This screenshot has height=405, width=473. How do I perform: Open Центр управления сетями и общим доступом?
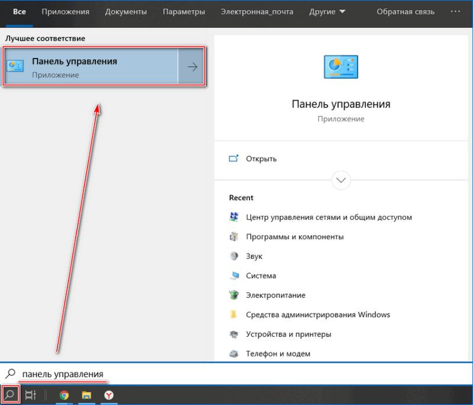tap(329, 217)
